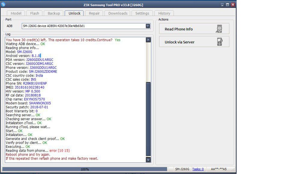Viewport: 289px width, 174px height.
Task: Click CSC country code India value
Action: (x=39, y=76)
